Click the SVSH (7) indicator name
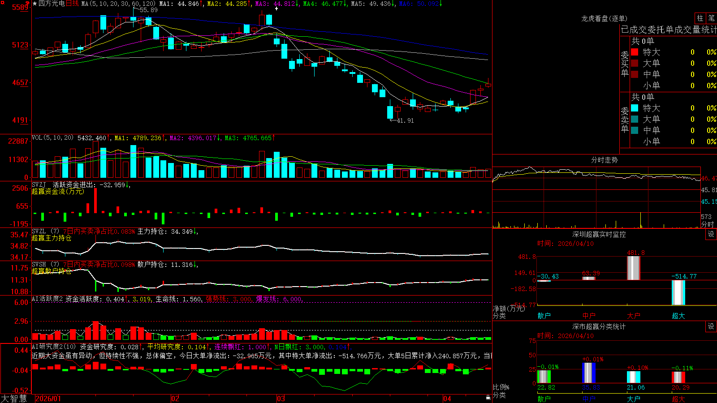717x403 pixels. 45,264
